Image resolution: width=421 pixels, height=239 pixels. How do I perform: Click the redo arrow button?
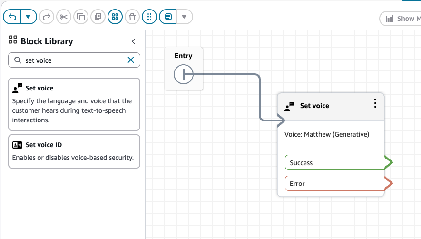click(46, 17)
